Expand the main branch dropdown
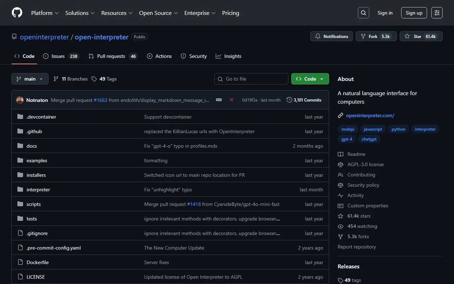454x284 pixels. tap(30, 79)
